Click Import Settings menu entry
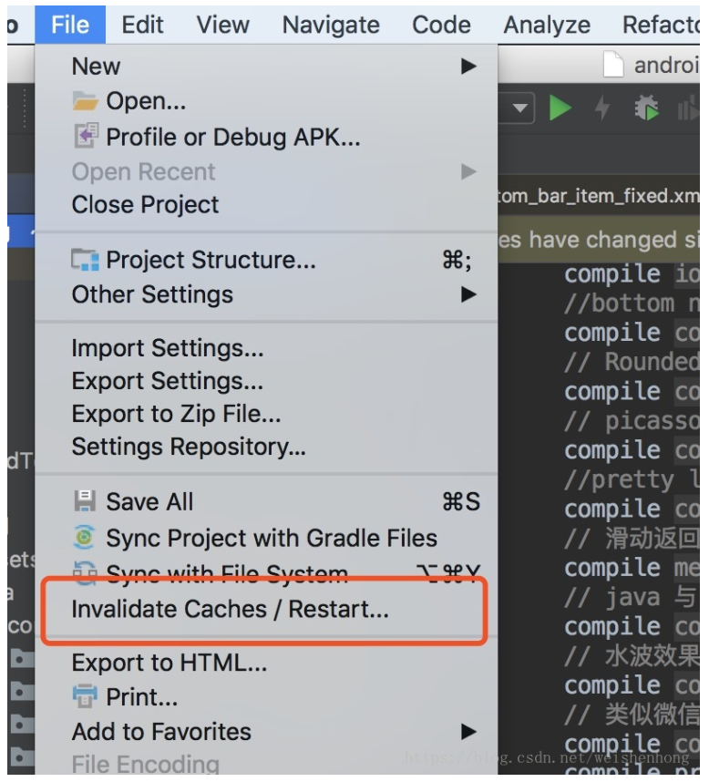This screenshot has width=709, height=782. [x=168, y=348]
